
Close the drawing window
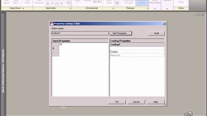pyautogui.click(x=203, y=15)
